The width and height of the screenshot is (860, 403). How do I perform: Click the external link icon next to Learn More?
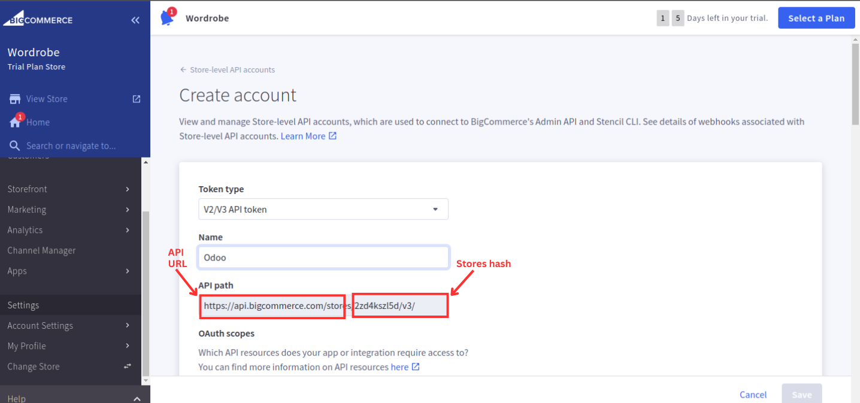click(x=332, y=136)
